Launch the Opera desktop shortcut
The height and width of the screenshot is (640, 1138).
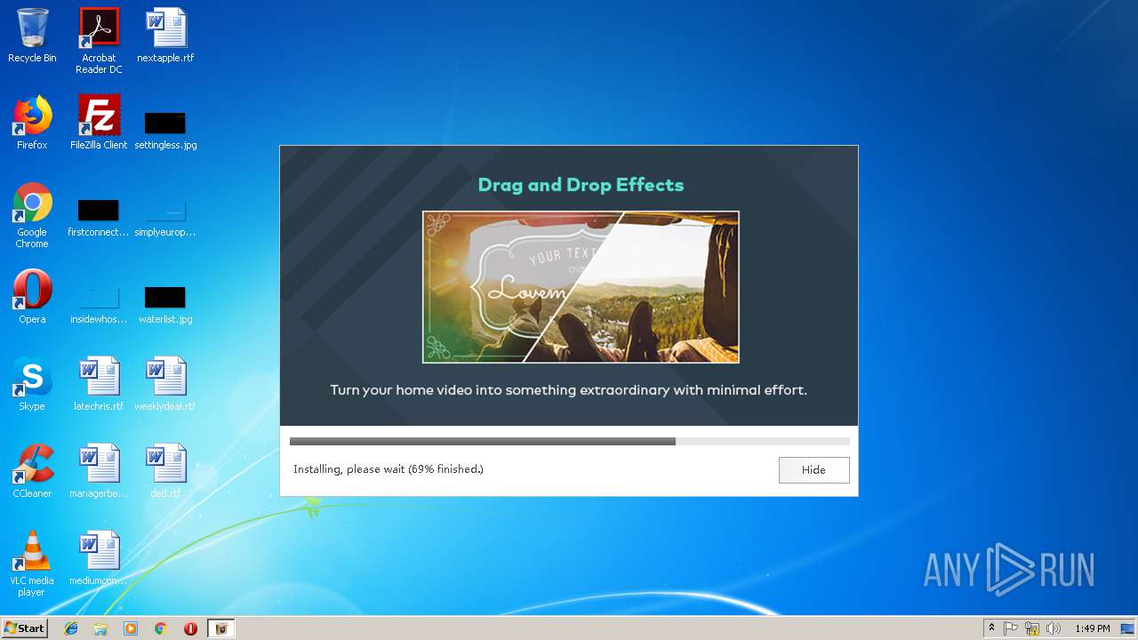click(x=32, y=297)
